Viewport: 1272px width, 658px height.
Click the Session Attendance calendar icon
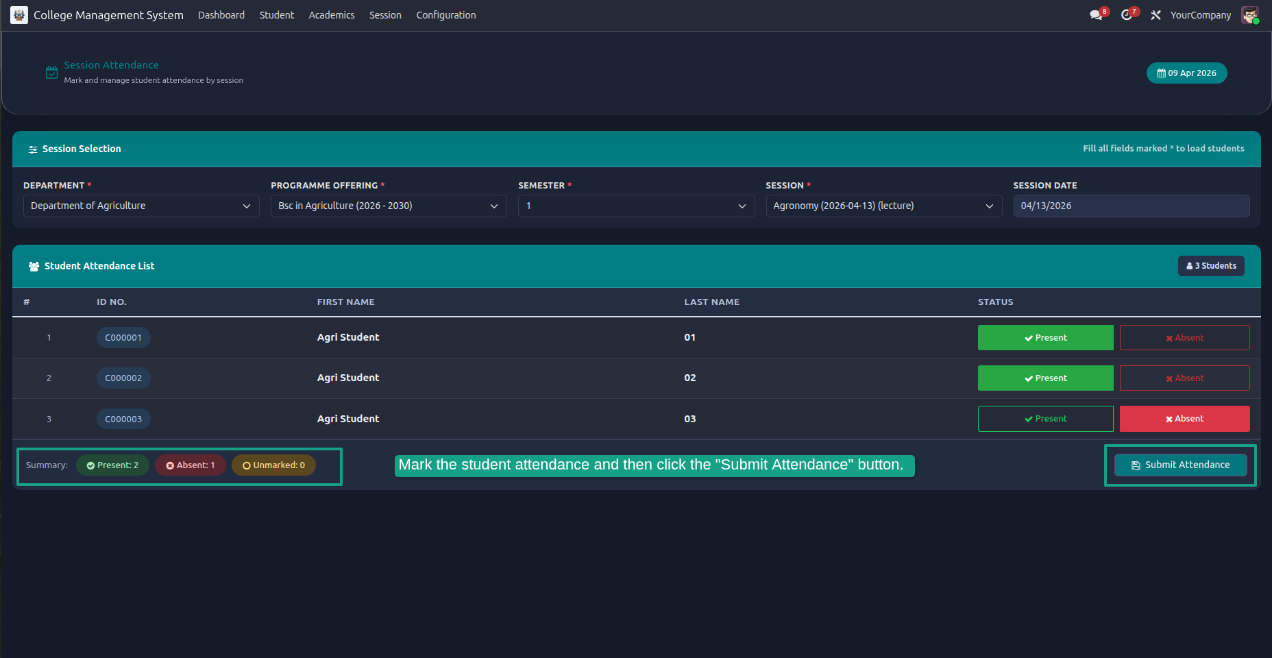51,72
